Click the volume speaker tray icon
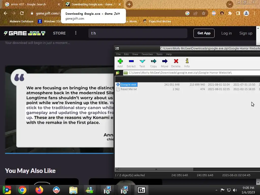 pyautogui.click(x=235, y=190)
